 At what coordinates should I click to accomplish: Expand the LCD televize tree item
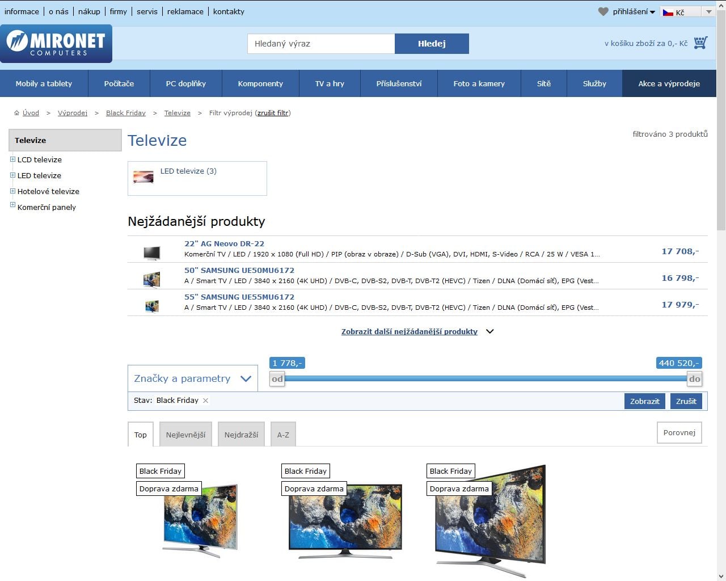12,159
